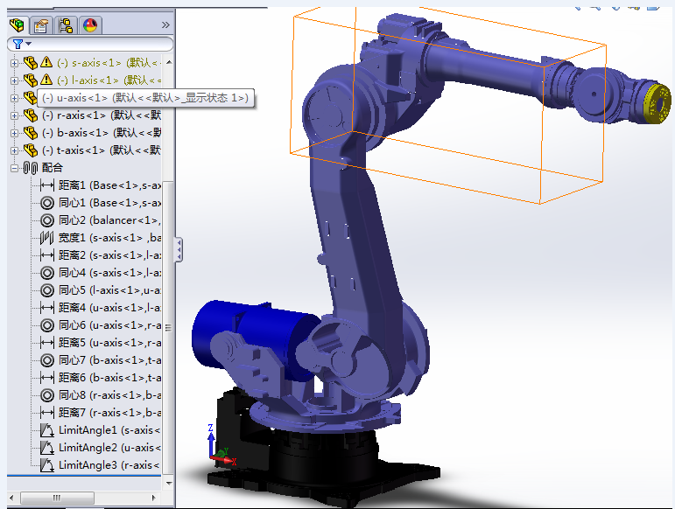Click the vertical scrollbar thumb of the tree
The image size is (675, 509).
coord(168,328)
